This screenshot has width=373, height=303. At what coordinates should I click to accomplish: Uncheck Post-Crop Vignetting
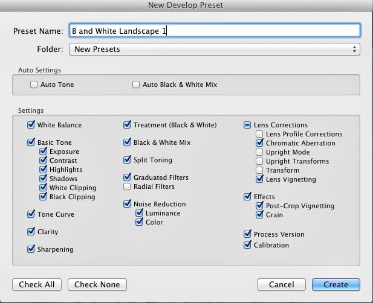click(259, 206)
